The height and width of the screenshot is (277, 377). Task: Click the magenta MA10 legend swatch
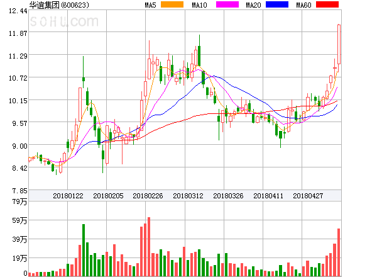[227, 4]
